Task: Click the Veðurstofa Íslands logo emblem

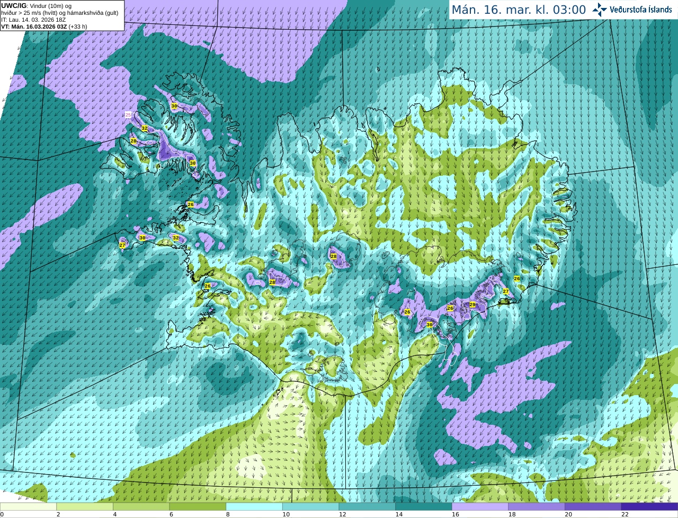Action: point(600,10)
